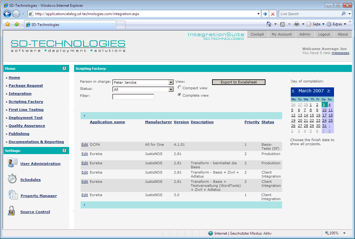
Task: Click the Print icon in toolbar
Action: click(x=297, y=24)
